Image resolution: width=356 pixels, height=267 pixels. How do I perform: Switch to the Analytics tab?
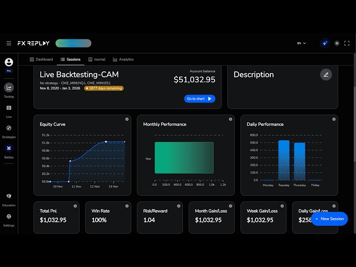(123, 60)
